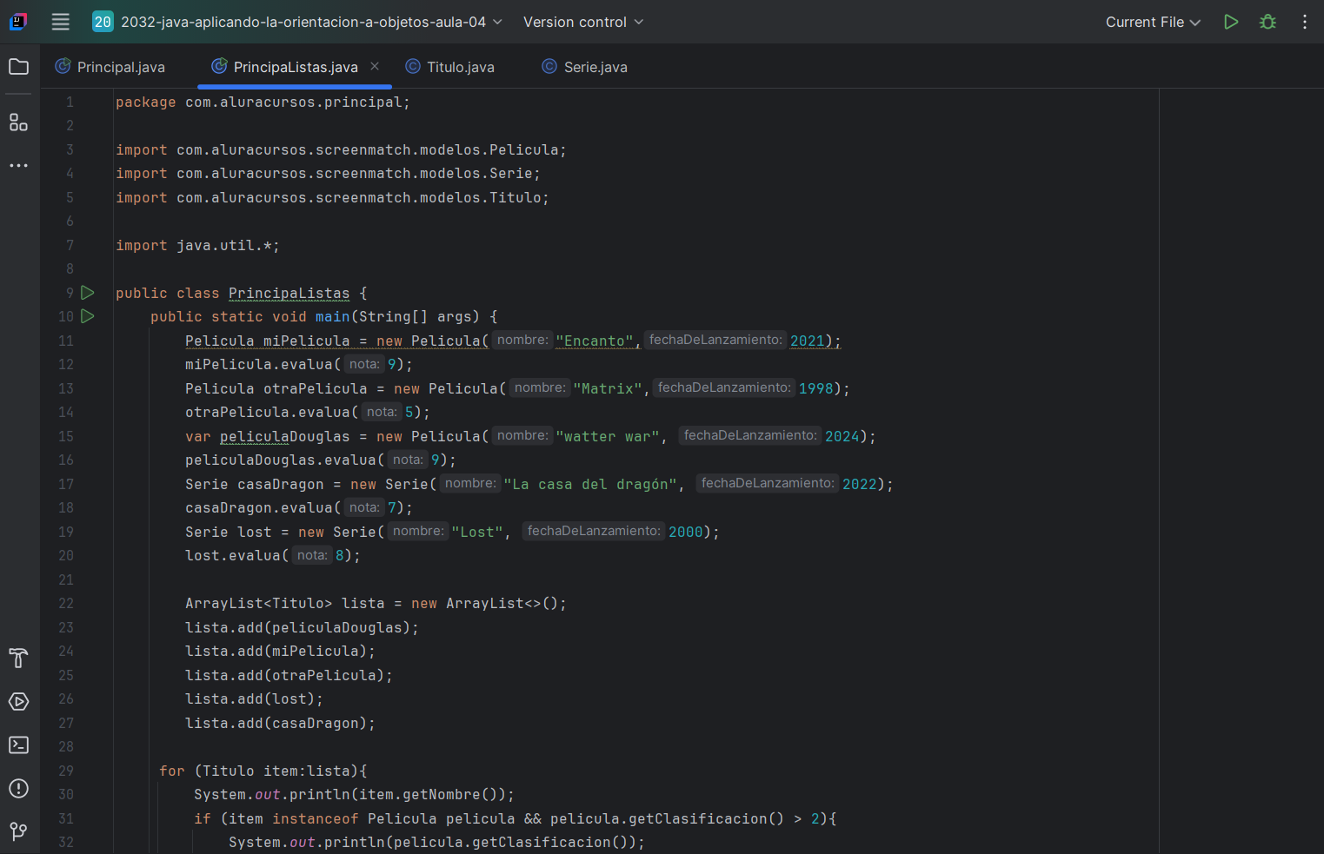The height and width of the screenshot is (854, 1324).
Task: Open the Current File run configuration dropdown
Action: 1153,22
